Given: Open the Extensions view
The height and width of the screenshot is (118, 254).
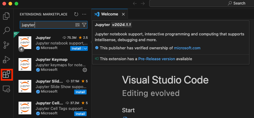Looking at the screenshot, I should click(6, 74).
